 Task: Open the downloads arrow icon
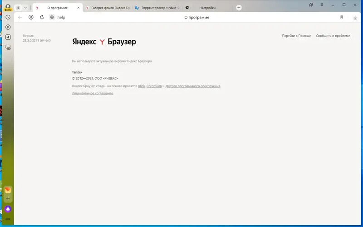click(x=355, y=17)
